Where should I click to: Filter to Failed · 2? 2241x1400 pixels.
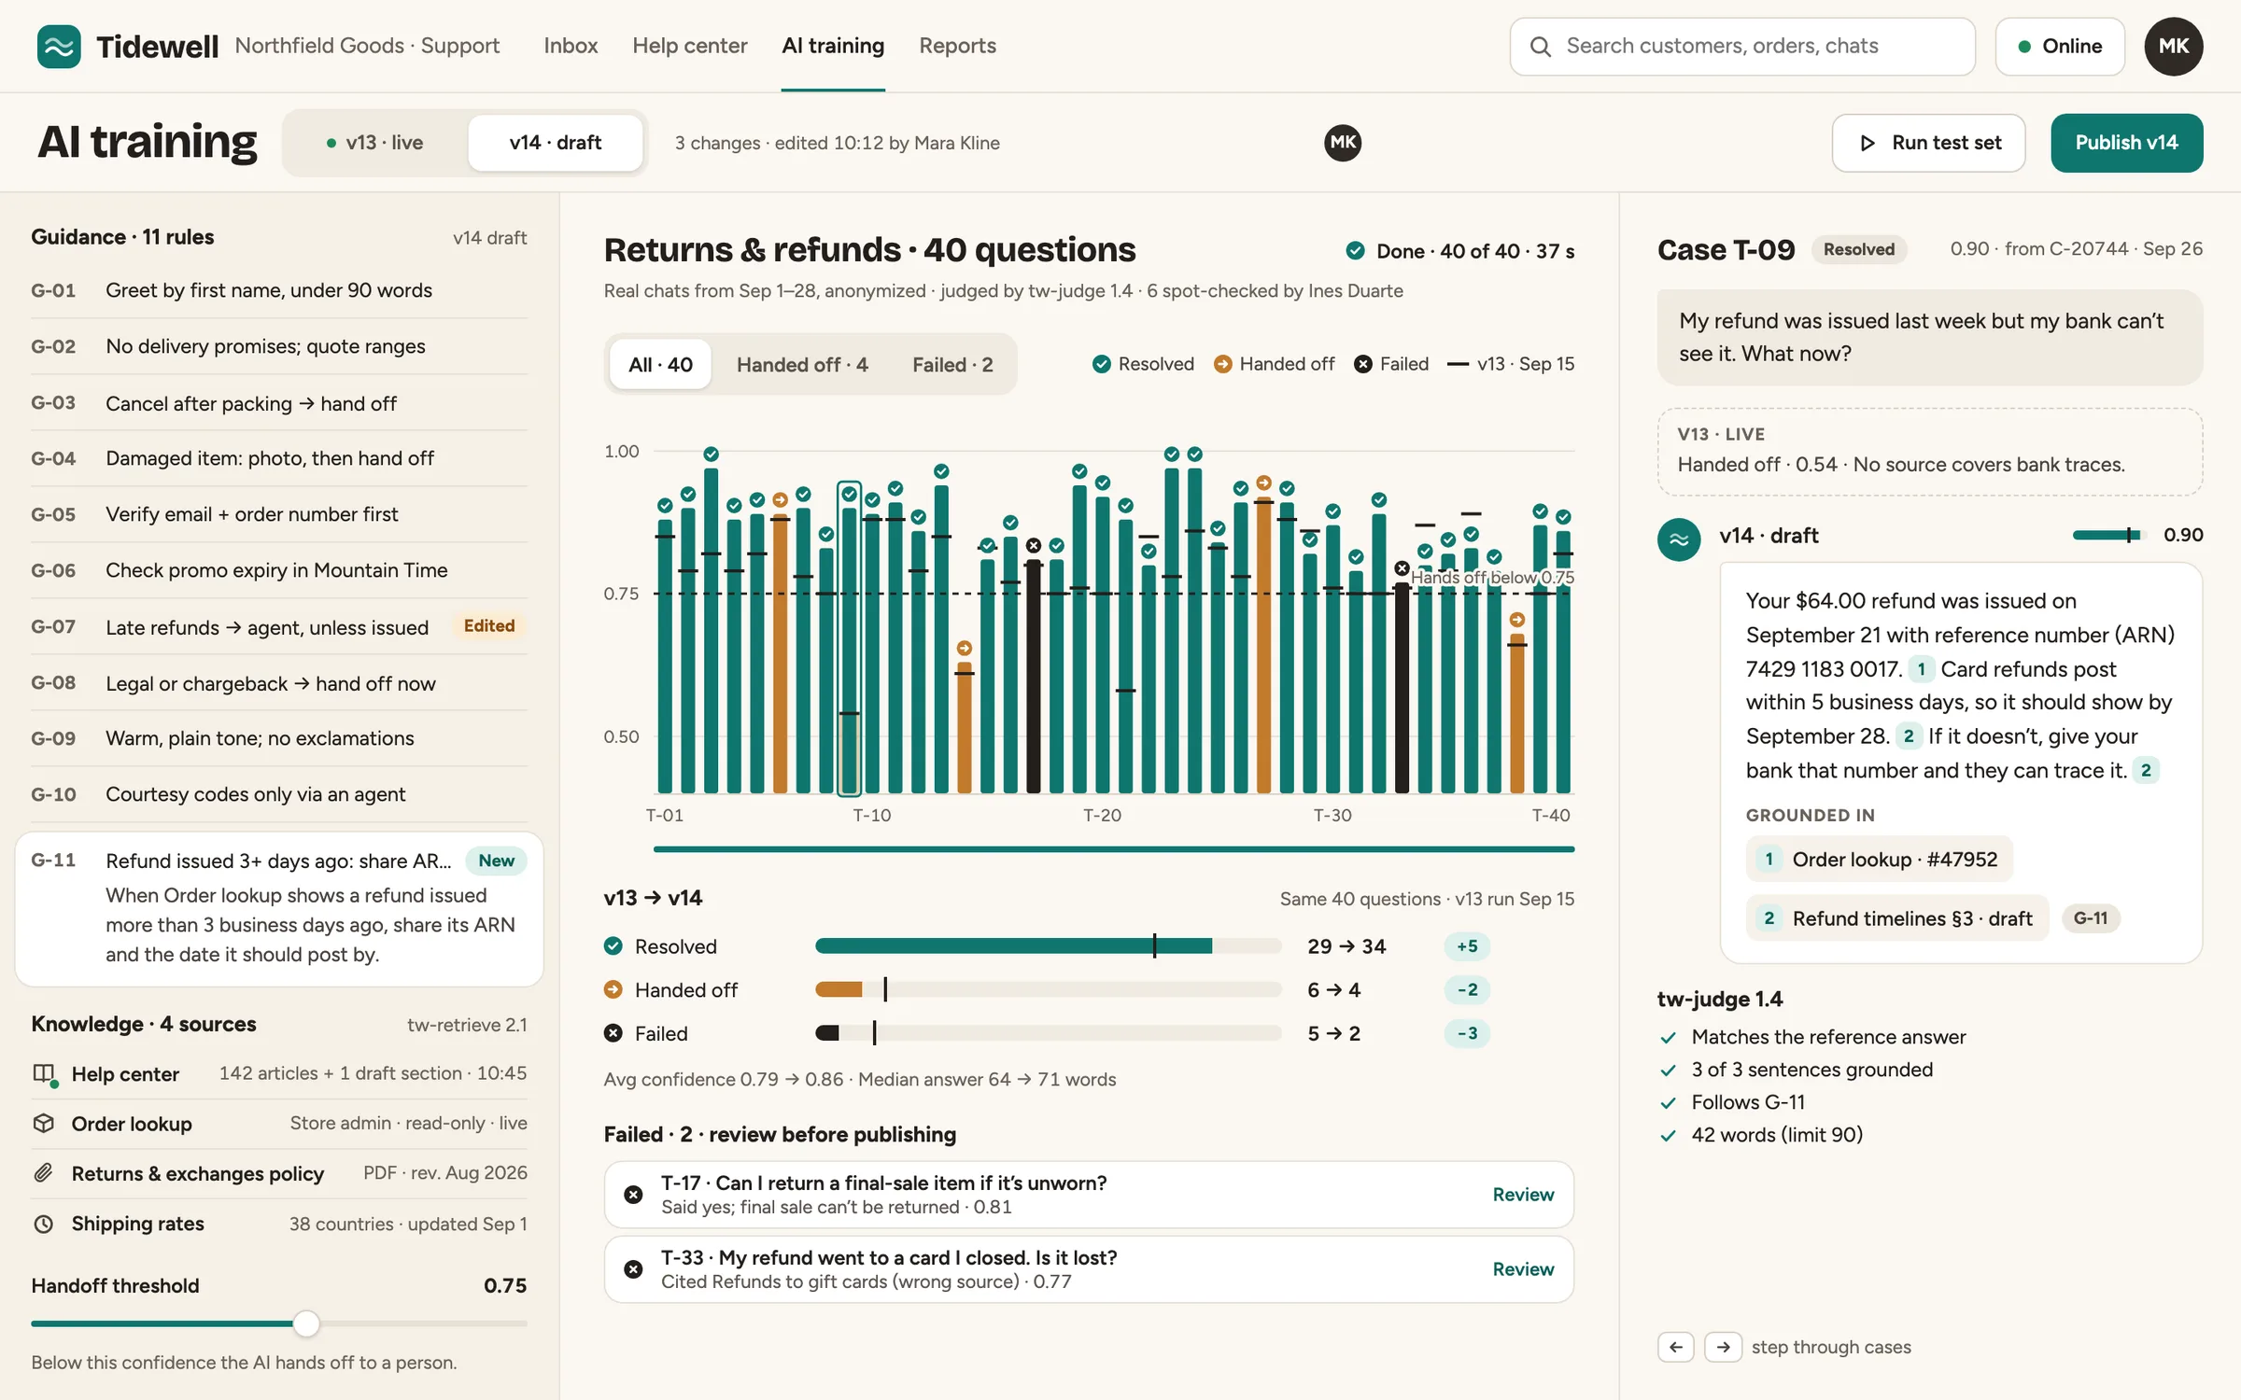(x=952, y=364)
